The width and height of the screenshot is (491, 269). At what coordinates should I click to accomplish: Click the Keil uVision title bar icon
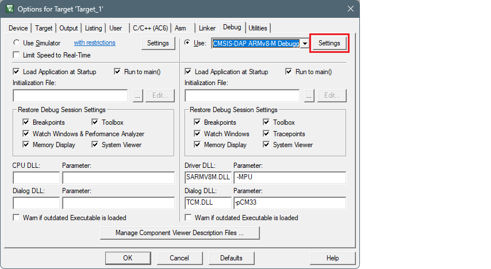[x=9, y=9]
